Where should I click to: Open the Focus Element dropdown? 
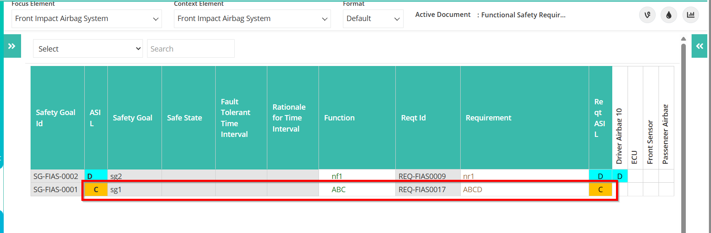tap(87, 19)
